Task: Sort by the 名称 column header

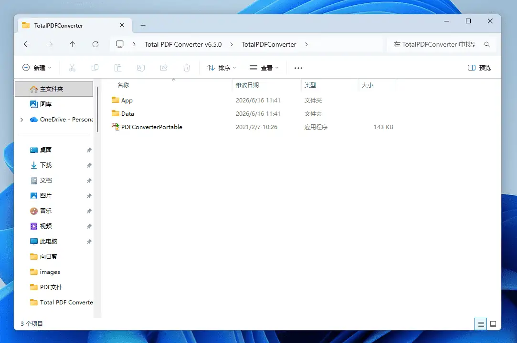Action: [x=123, y=85]
